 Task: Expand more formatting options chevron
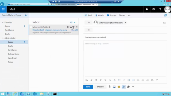tap(157, 80)
